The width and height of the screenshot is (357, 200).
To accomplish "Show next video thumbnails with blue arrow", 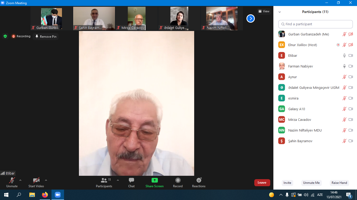I will tap(251, 18).
